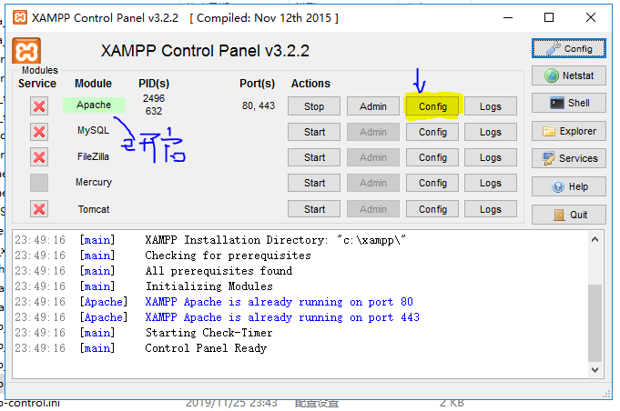Select the Apache module label
620x411 pixels.
[94, 105]
